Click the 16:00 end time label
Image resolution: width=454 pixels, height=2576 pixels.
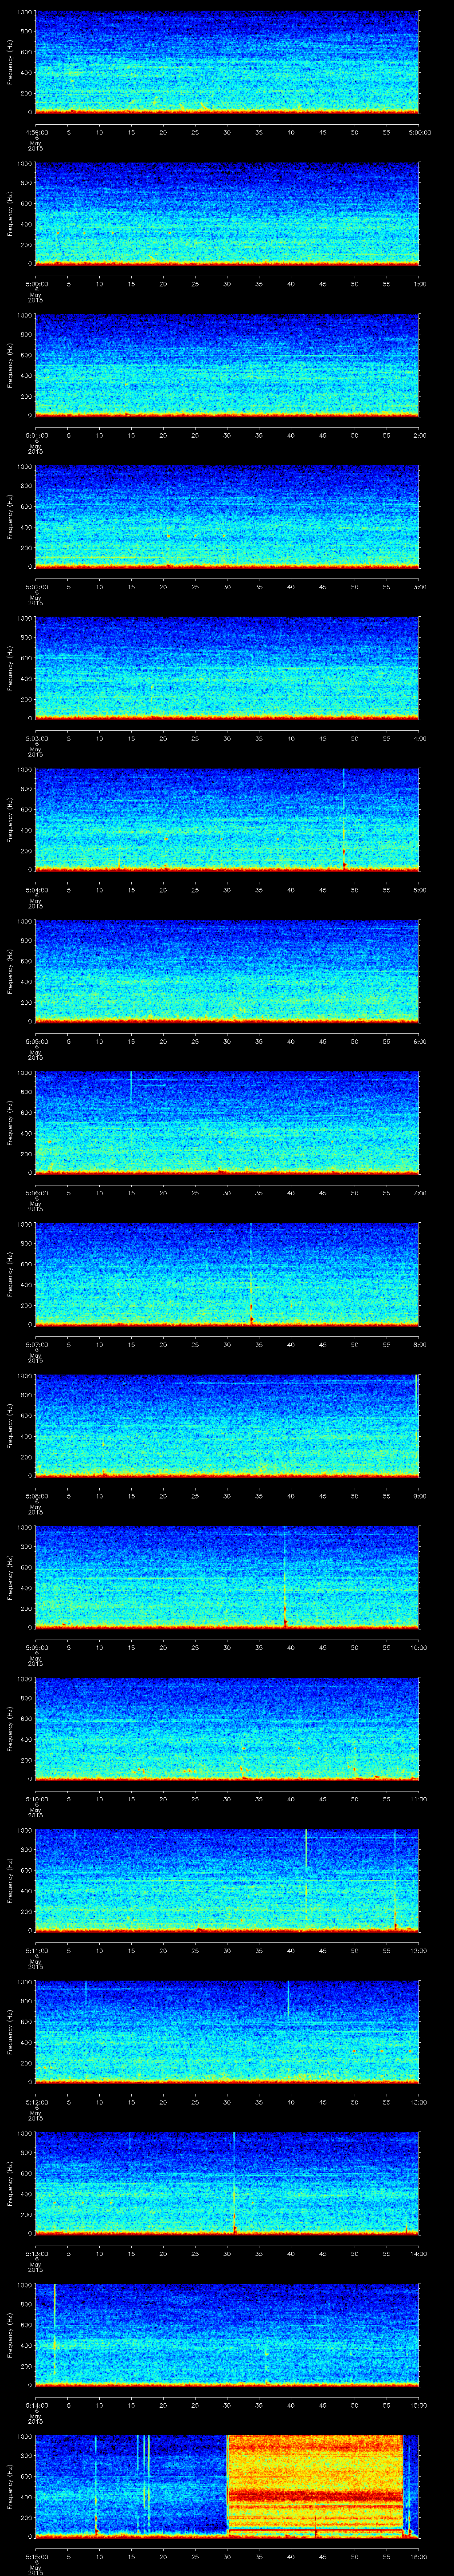[419, 2556]
